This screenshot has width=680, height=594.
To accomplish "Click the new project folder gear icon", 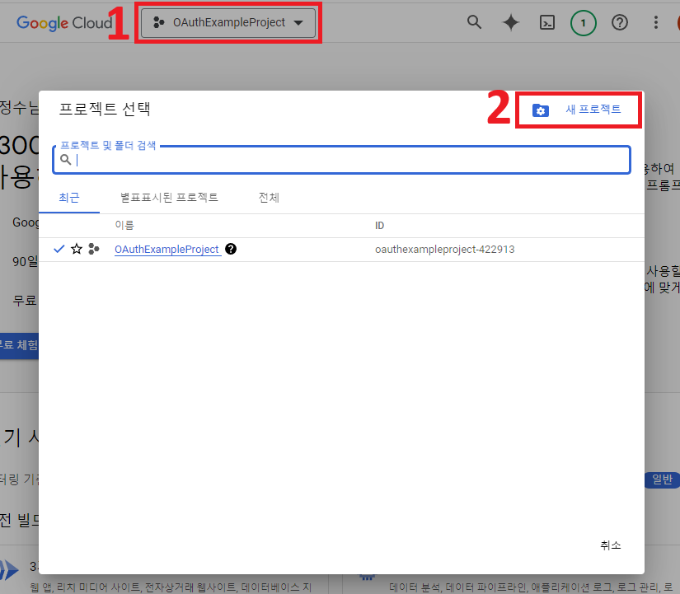I will click(541, 110).
